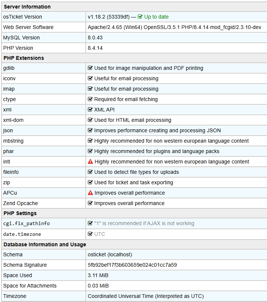The width and height of the screenshot is (267, 302).
Task: Click the Database Information and Usage header
Action: 45,244
